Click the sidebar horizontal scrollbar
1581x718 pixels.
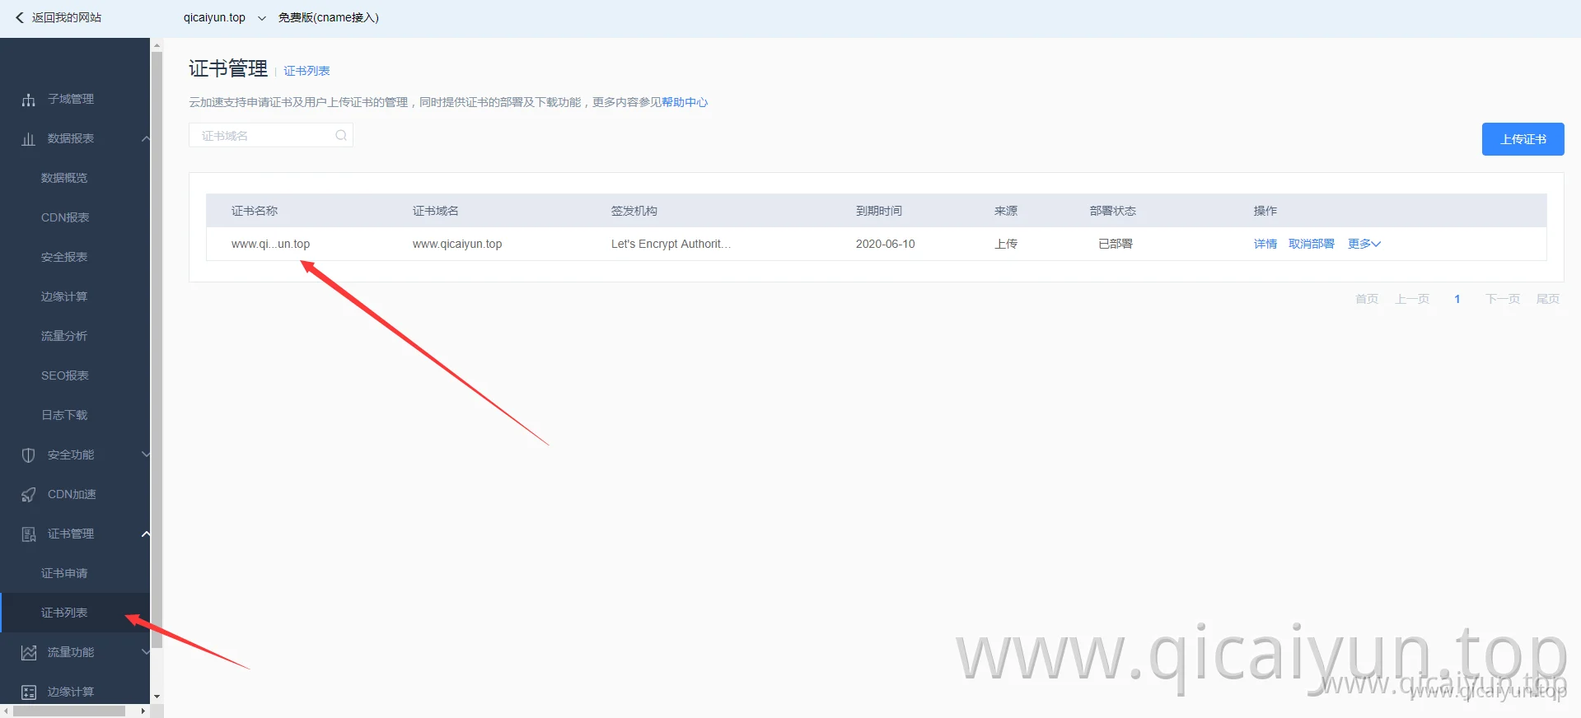coord(69,711)
